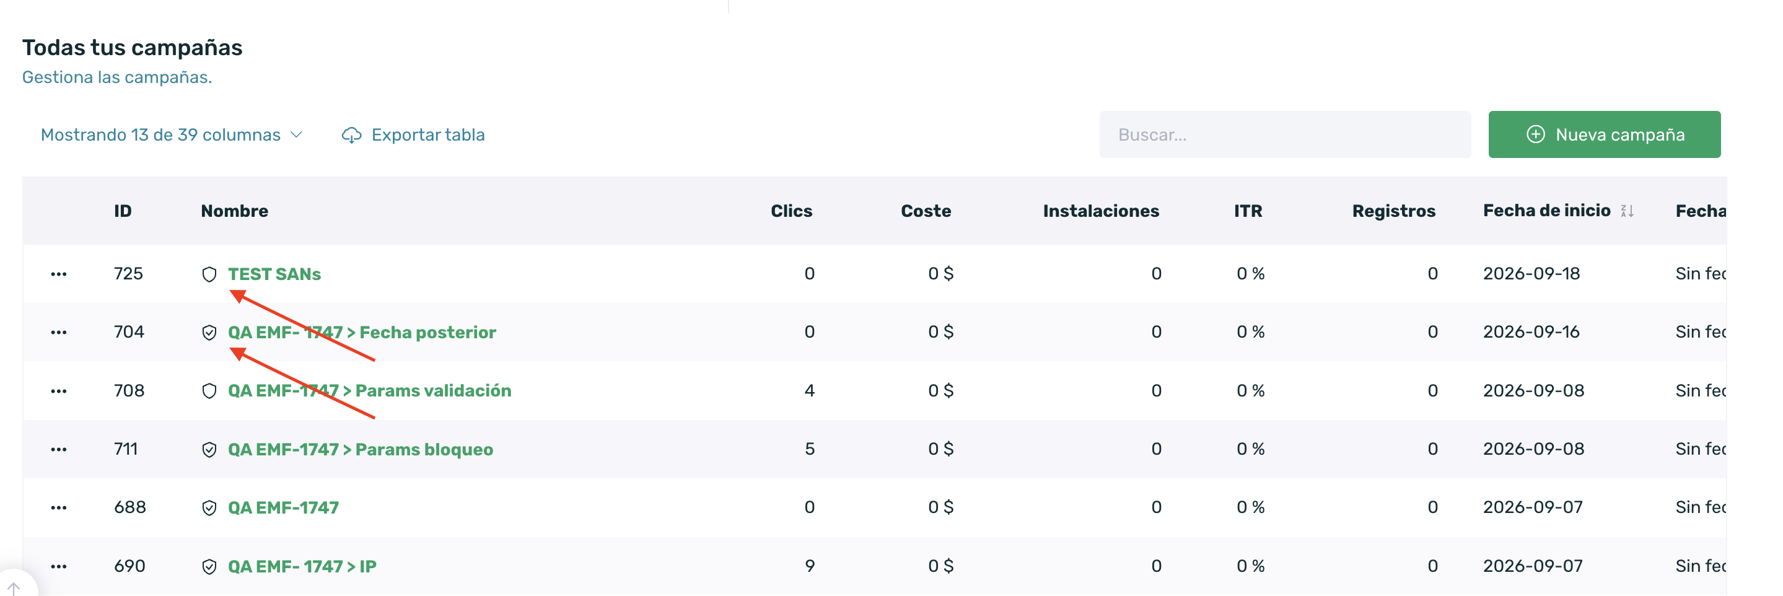The image size is (1783, 596).
Task: Click scroll-to-top arrow button
Action: coord(14,588)
